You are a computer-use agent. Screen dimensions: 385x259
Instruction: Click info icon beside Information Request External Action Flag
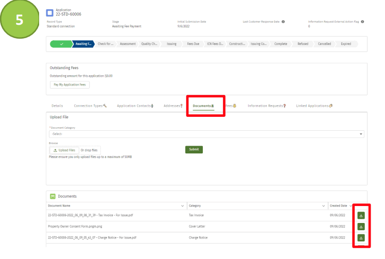pyautogui.click(x=362, y=22)
